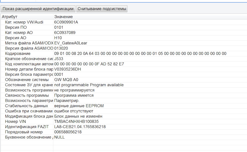Click the Идентификация FAZIT row
Screen dimensions: 247x152
click(27, 127)
